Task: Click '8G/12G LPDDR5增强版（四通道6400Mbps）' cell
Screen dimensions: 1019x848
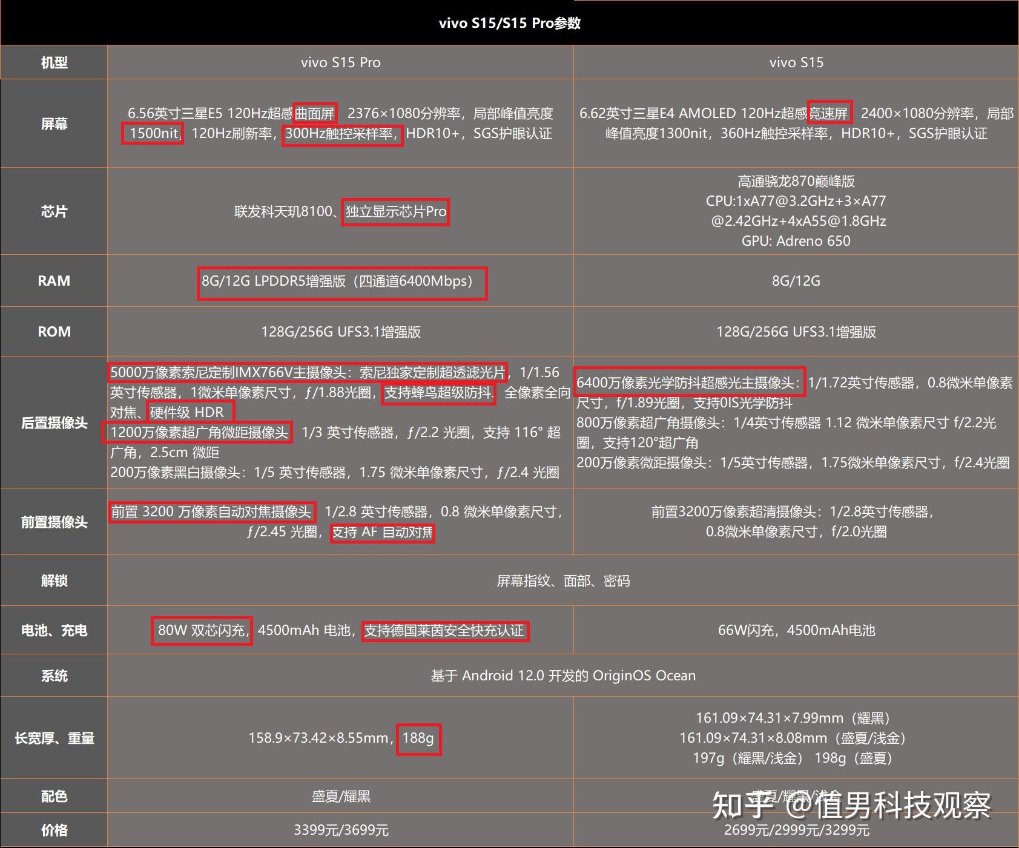Action: coord(341,281)
